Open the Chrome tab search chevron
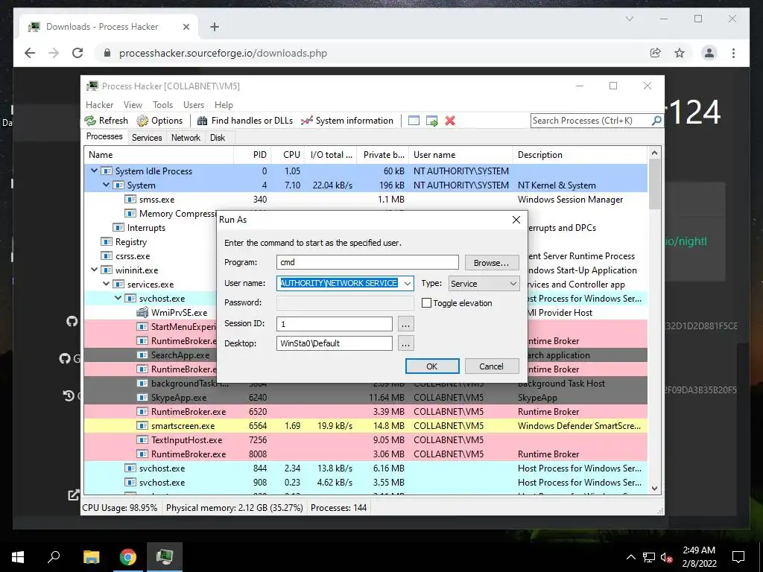The height and width of the screenshot is (572, 763). tap(629, 19)
